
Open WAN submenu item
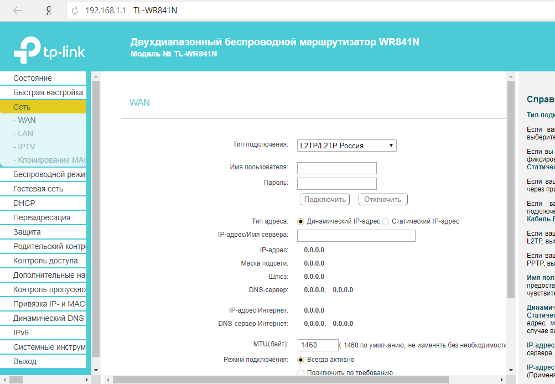point(24,120)
